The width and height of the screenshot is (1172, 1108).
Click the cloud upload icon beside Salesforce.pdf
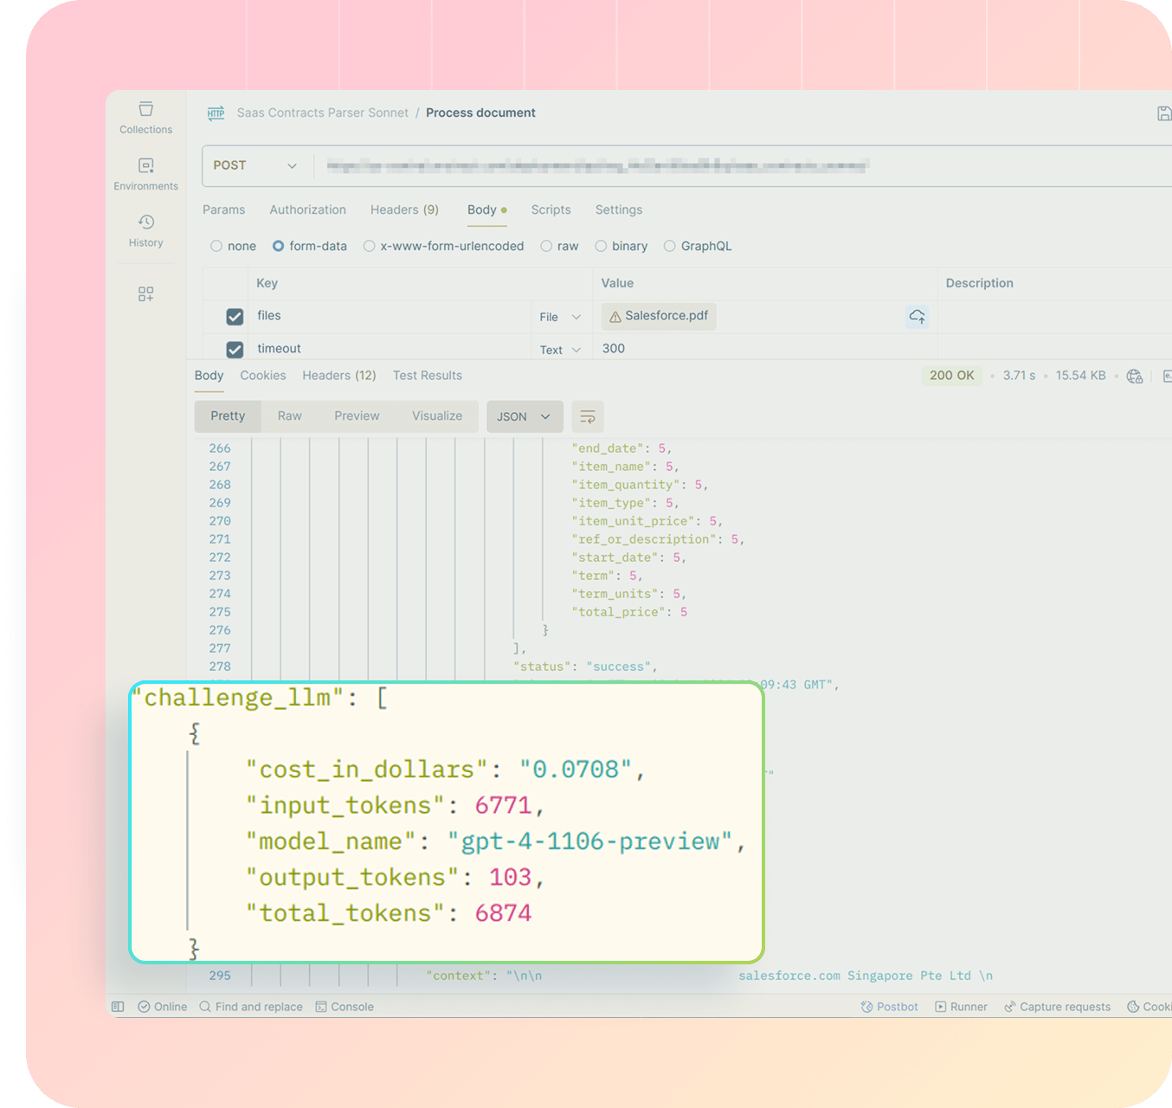click(x=917, y=317)
